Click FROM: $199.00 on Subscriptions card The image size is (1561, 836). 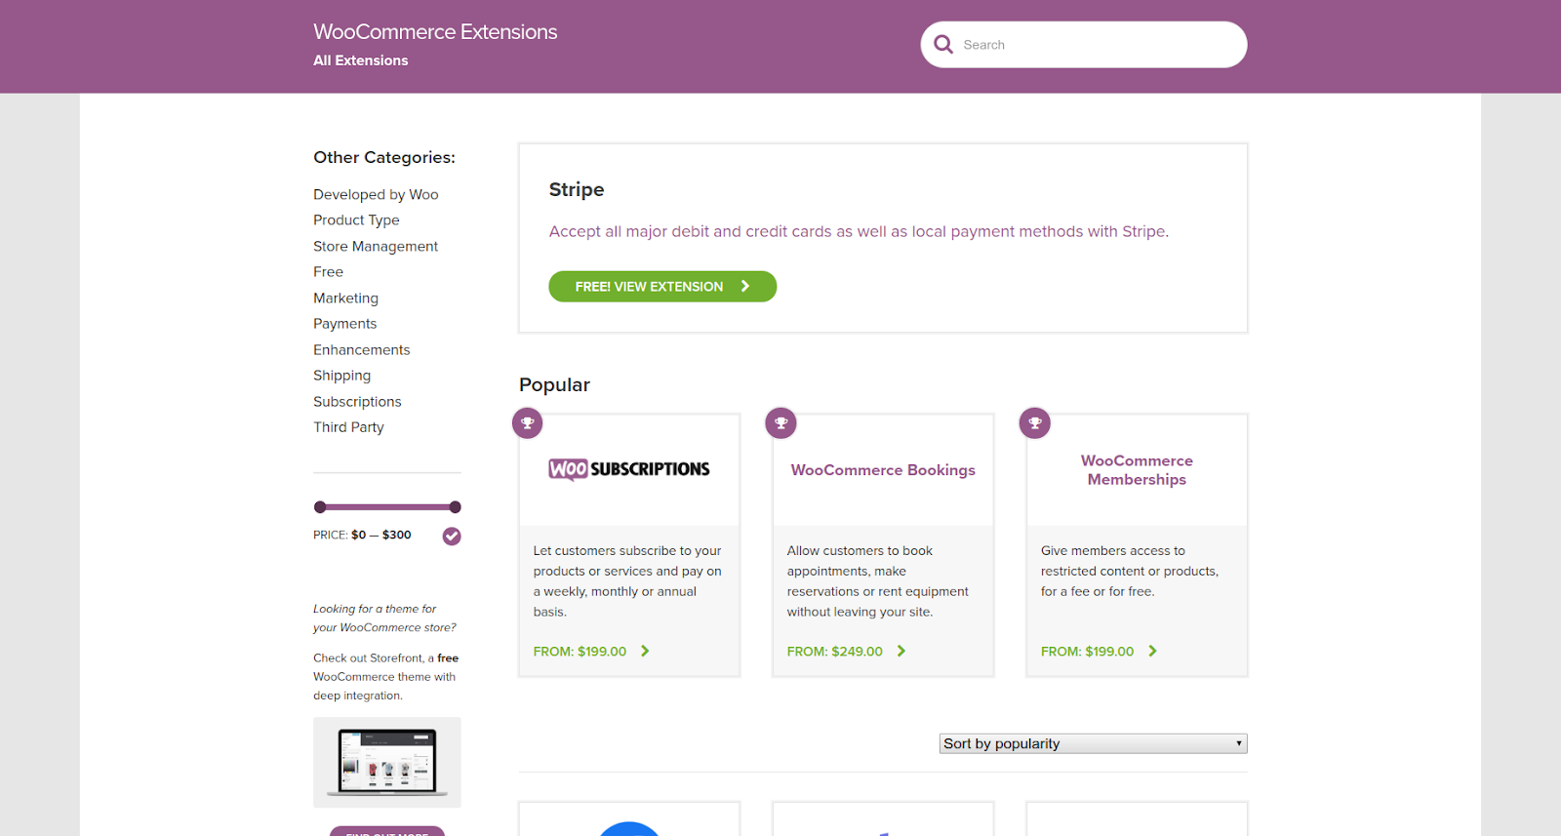pos(580,652)
